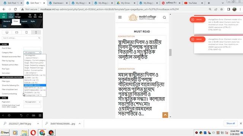
Task: Open the Css settings tab
Action: [5, 26]
